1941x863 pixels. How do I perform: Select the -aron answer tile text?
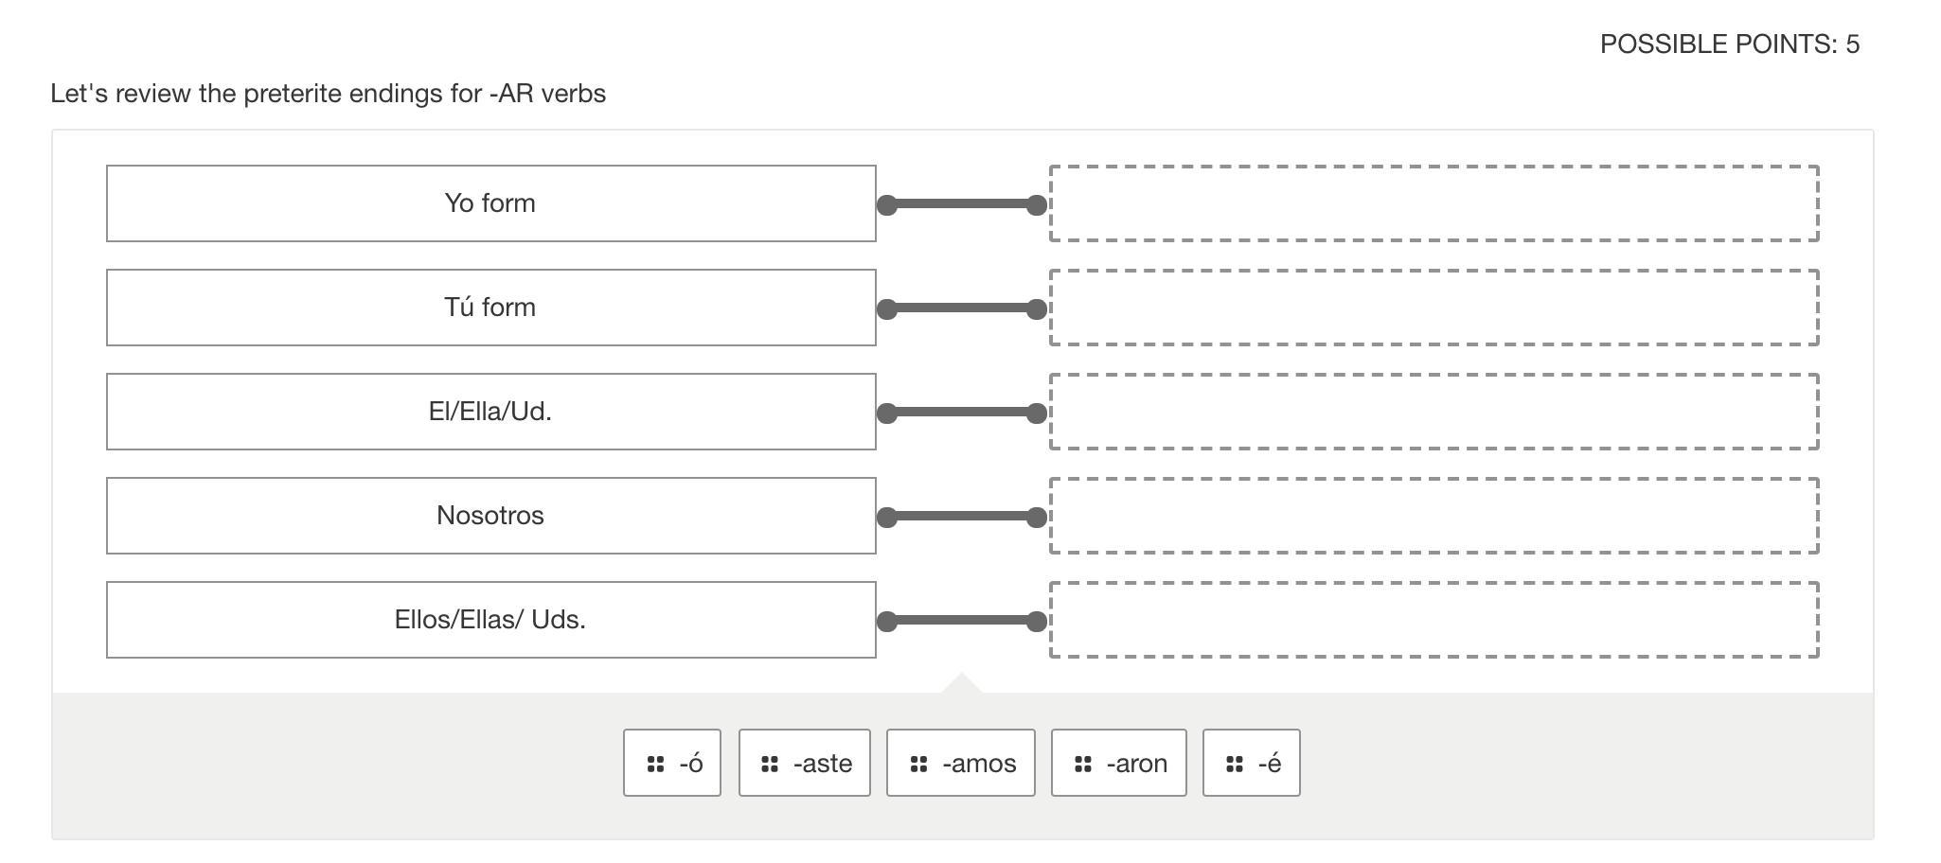[1136, 764]
